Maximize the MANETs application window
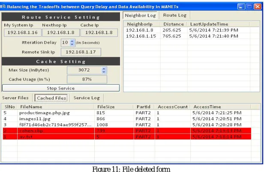The height and width of the screenshot is (172, 264). point(249,7)
